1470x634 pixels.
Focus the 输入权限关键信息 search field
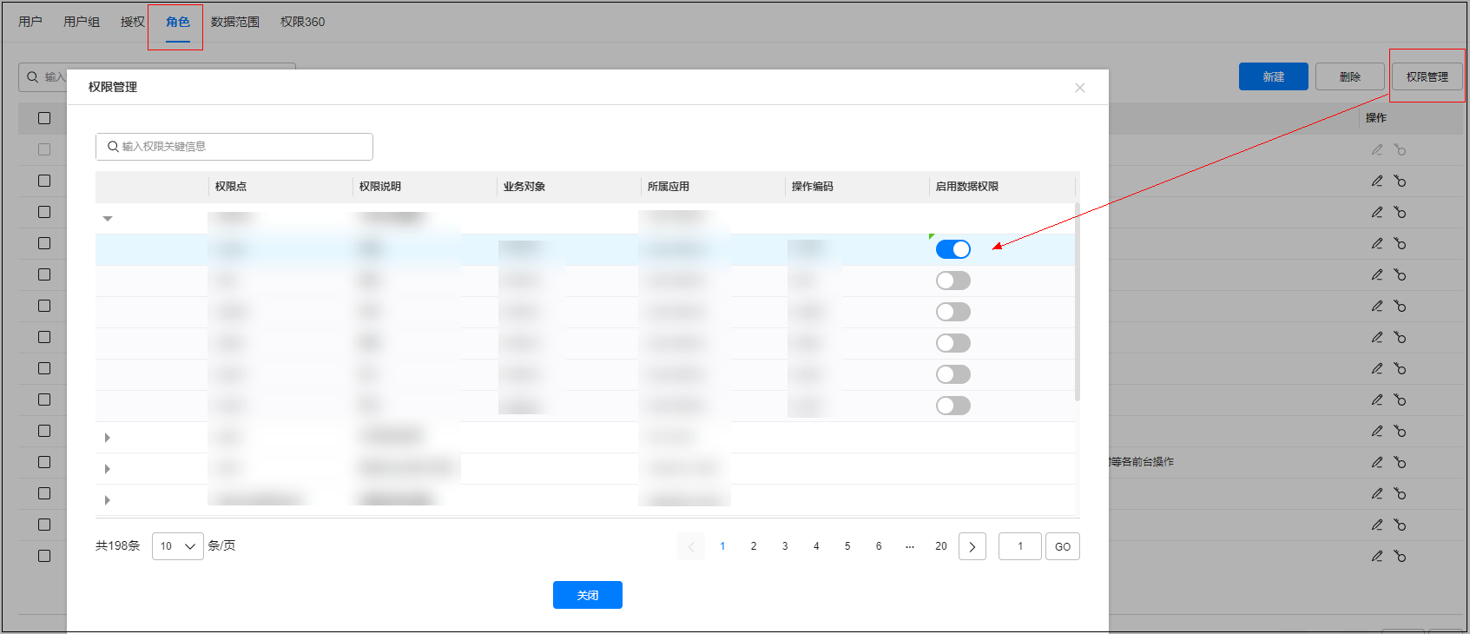234,147
